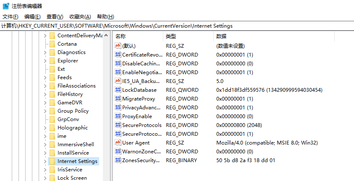Image resolution: width=354 pixels, height=181 pixels.
Task: Expand the Group Policy key
Action: (45, 111)
